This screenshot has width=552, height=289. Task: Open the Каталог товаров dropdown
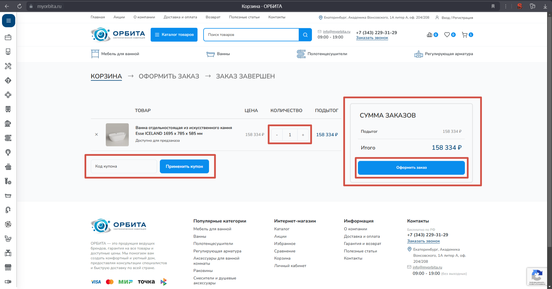click(174, 35)
